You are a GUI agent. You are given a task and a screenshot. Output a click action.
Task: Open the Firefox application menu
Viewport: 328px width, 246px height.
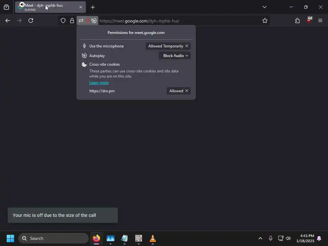pos(320,20)
